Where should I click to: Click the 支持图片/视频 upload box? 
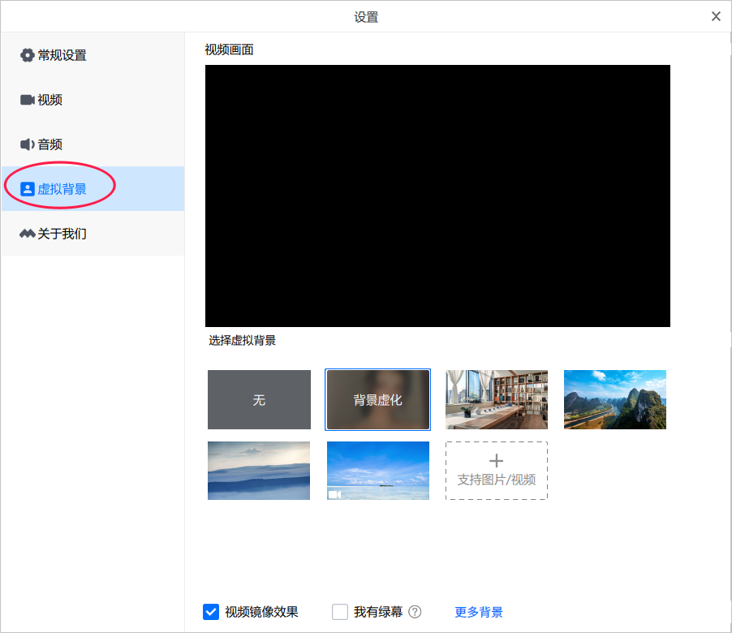pos(497,471)
